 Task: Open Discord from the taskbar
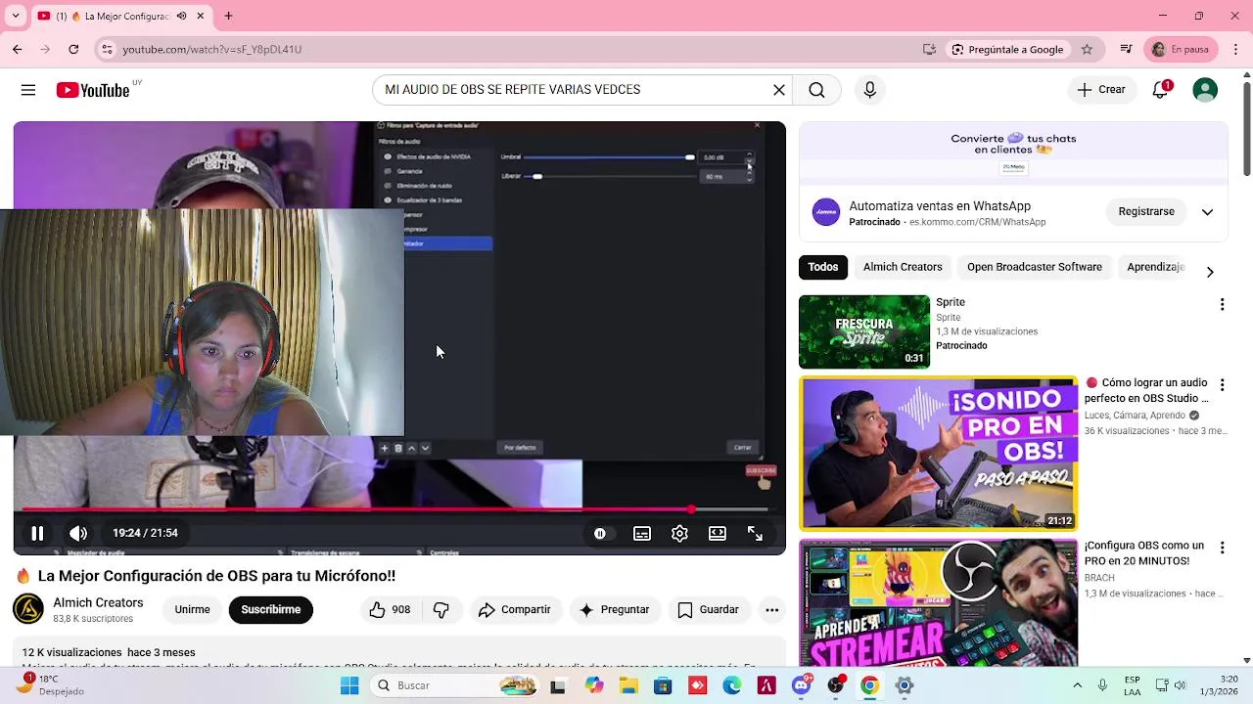click(802, 685)
